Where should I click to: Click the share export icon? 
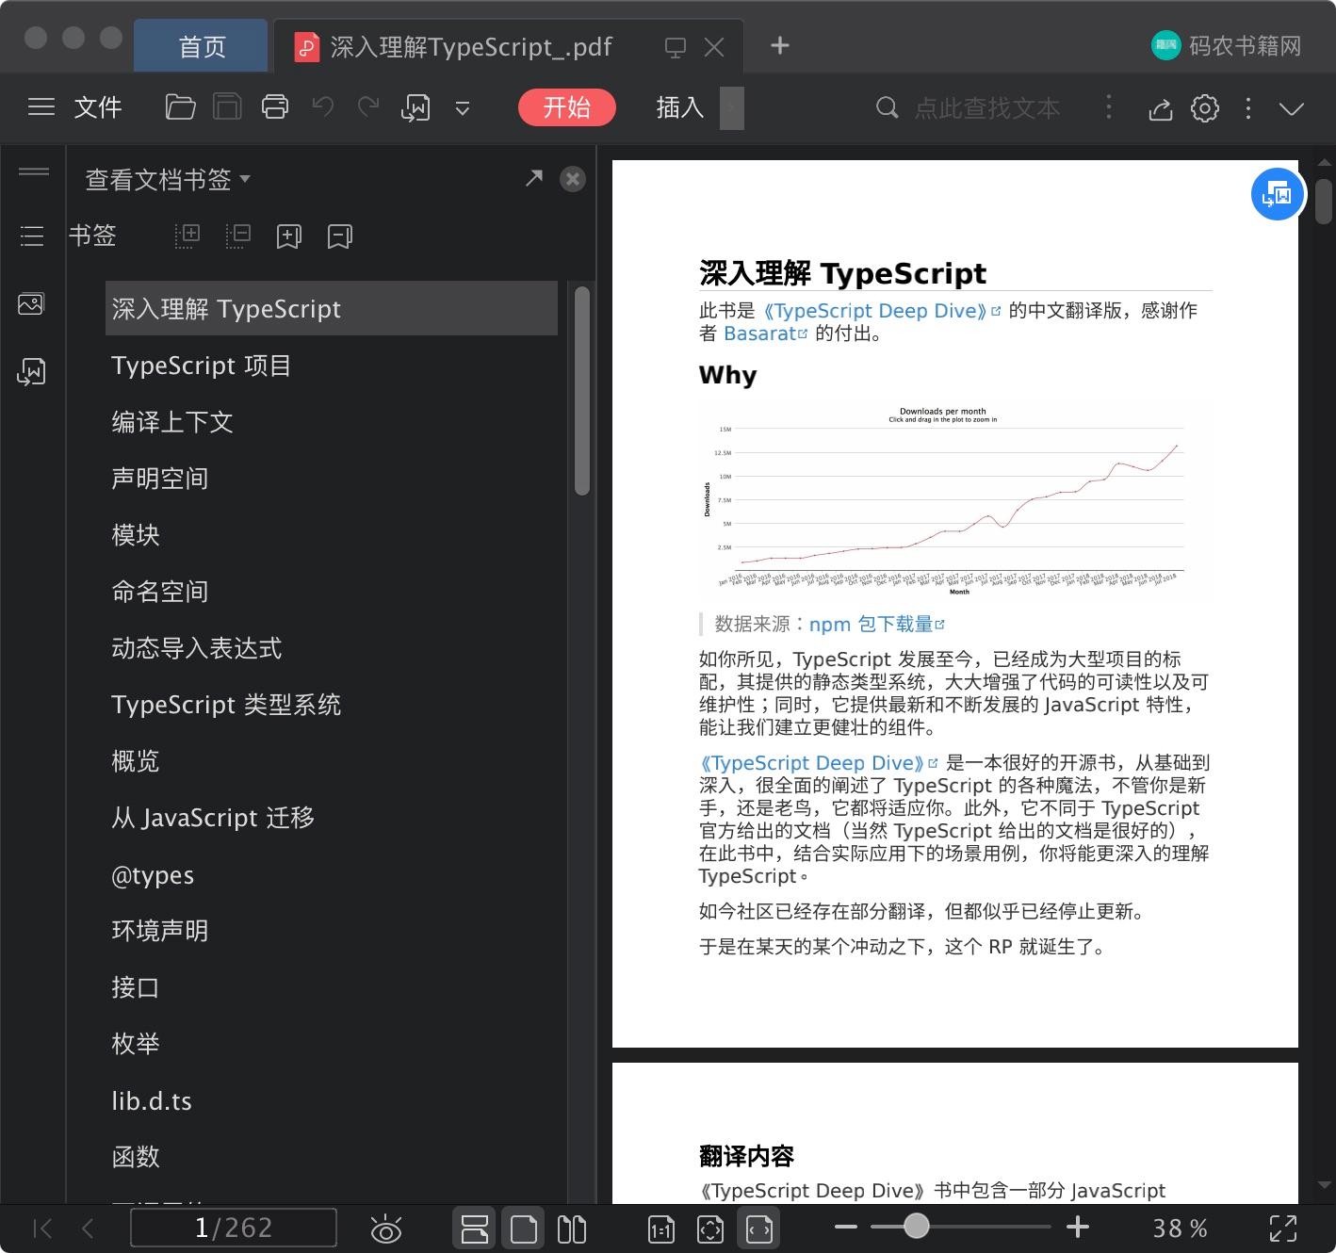[1161, 109]
